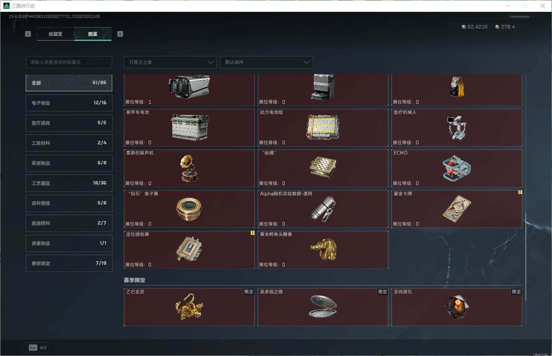Viewport: 552px width, 356px height.
Task: Filter by 工艺藏品 category
Action: tap(69, 183)
